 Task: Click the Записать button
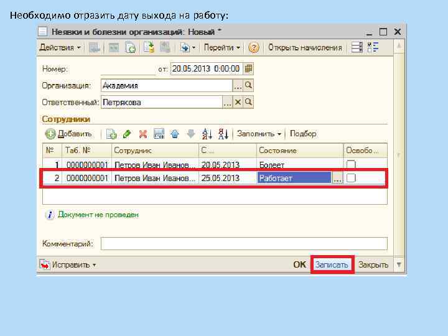pos(332,264)
